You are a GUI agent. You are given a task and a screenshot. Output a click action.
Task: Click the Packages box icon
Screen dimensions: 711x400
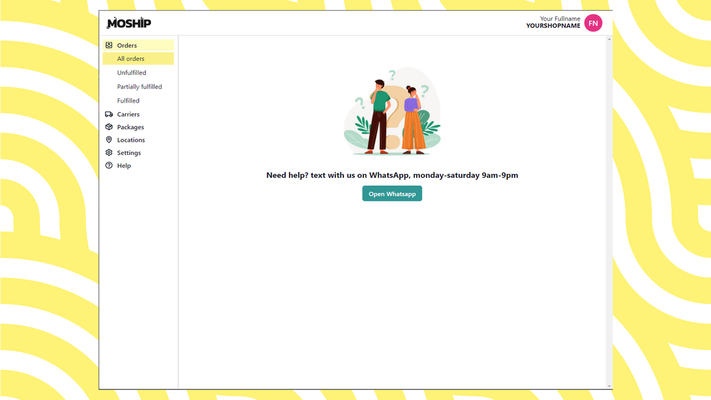click(x=109, y=127)
